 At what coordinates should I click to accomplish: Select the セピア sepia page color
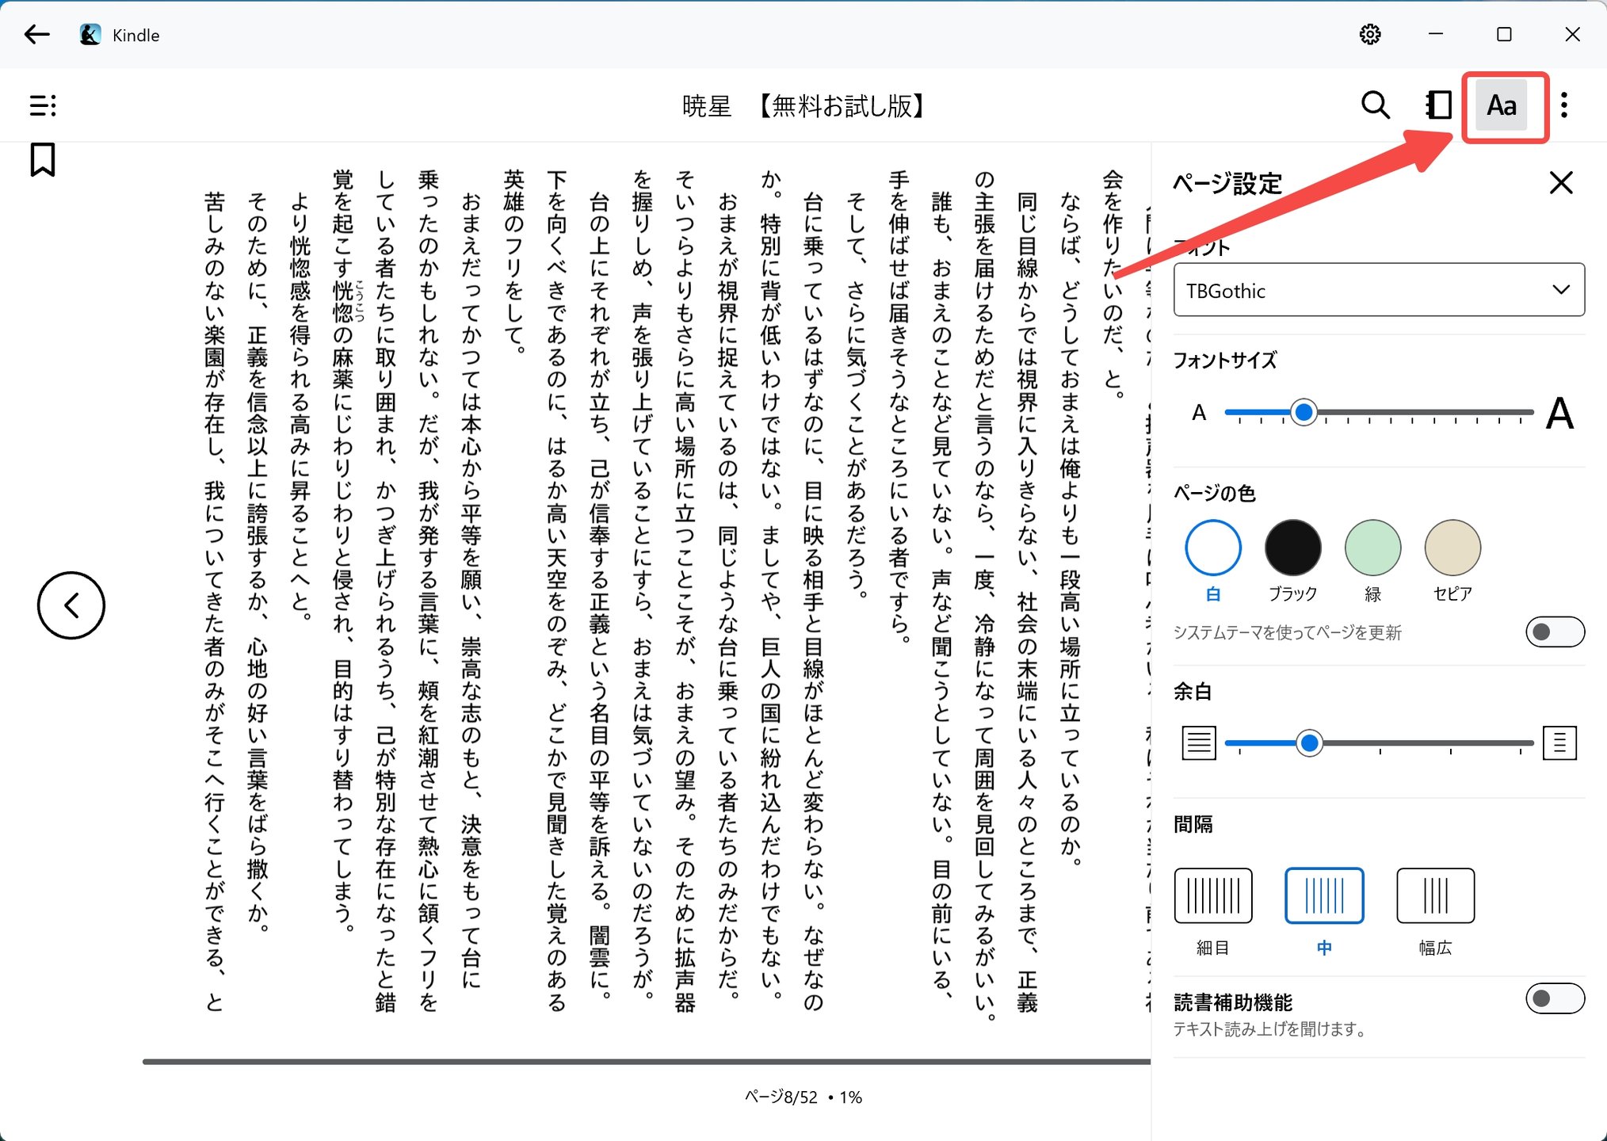pyautogui.click(x=1452, y=548)
